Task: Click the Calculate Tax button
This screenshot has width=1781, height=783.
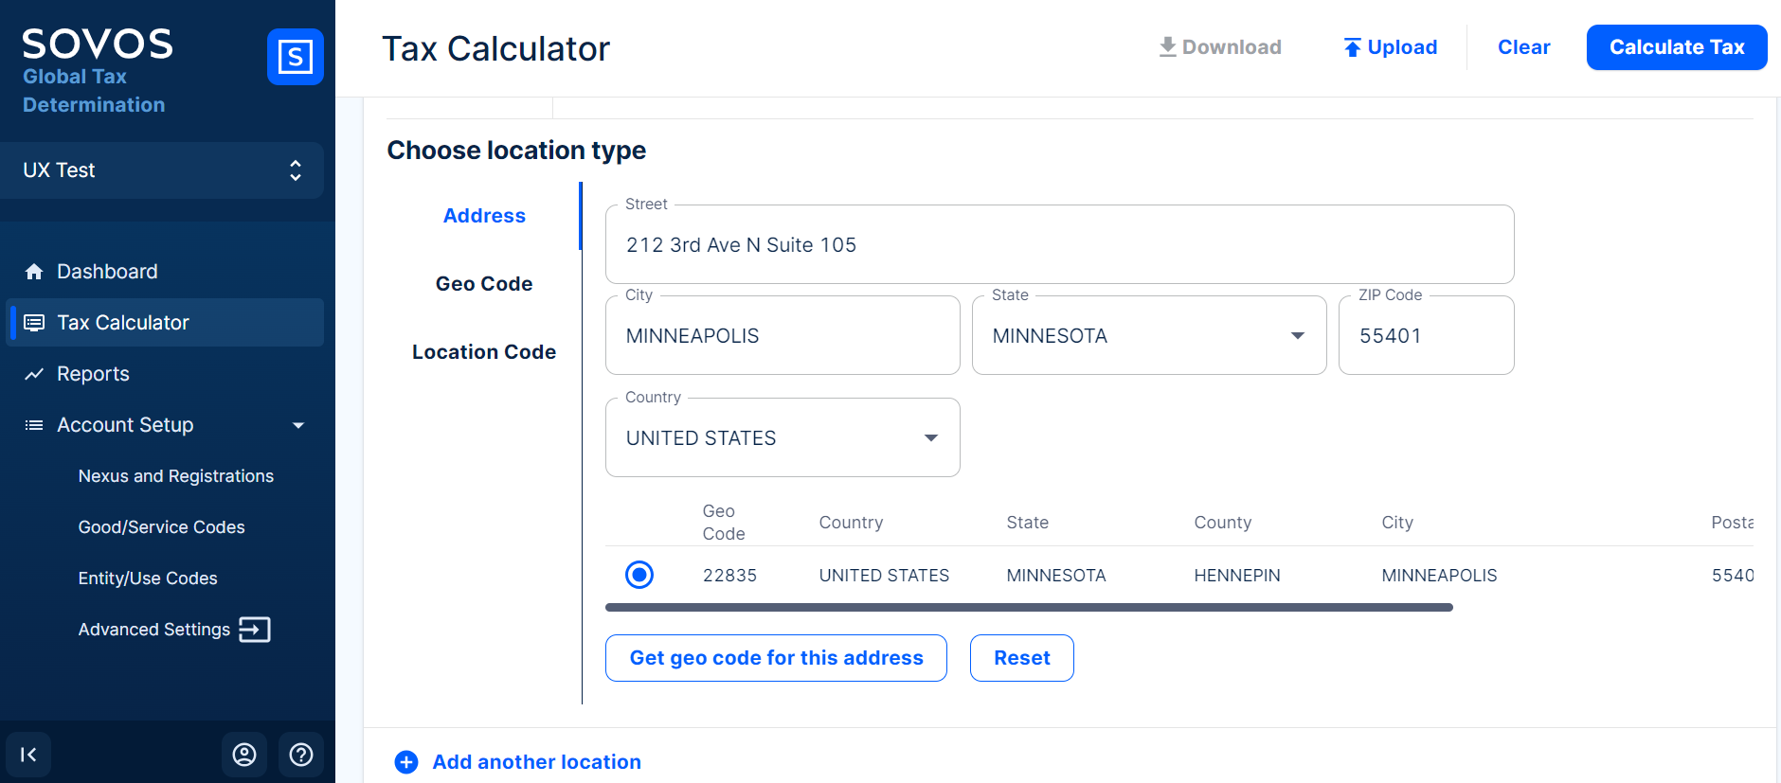Action: click(1676, 47)
